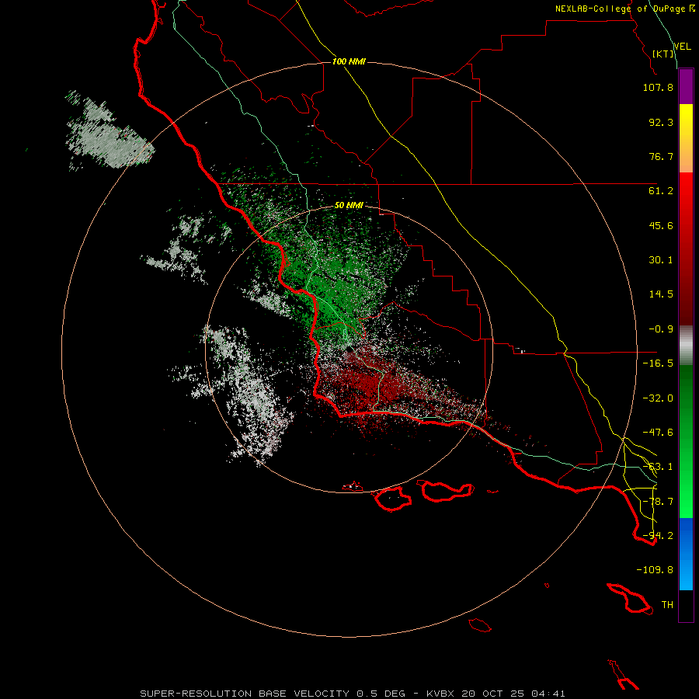
Task: Click the 50 NMI range ring label
Action: pos(349,206)
